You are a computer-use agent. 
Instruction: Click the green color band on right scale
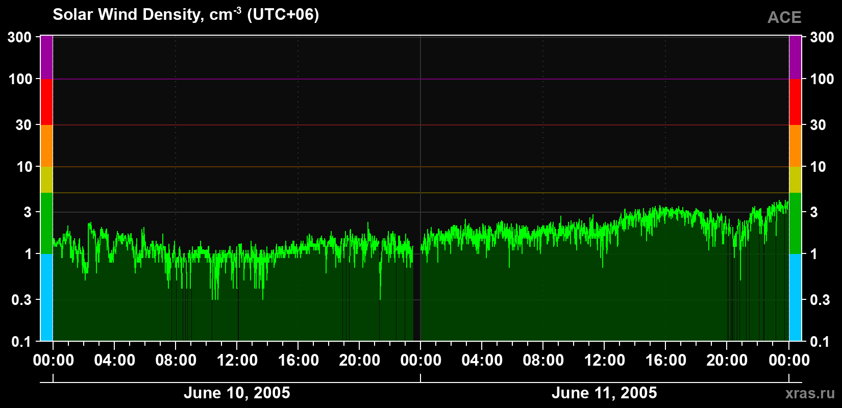(796, 223)
